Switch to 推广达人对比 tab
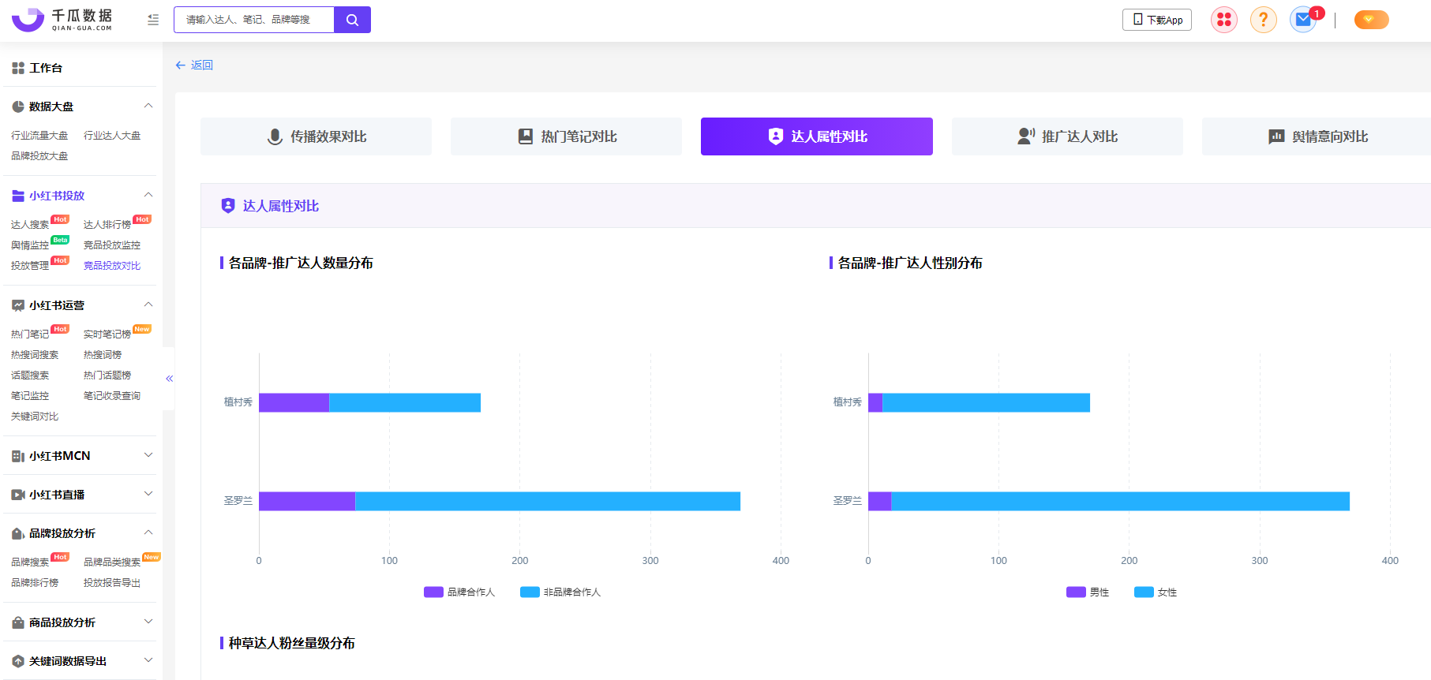Screen dimensions: 1431x680 point(1067,136)
